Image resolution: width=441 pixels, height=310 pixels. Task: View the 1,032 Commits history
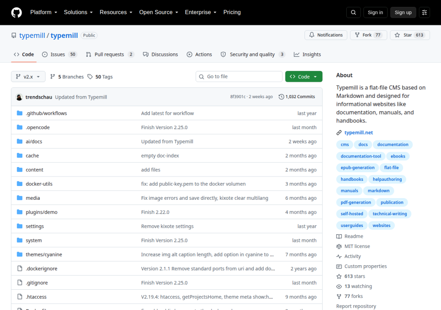coord(297,96)
